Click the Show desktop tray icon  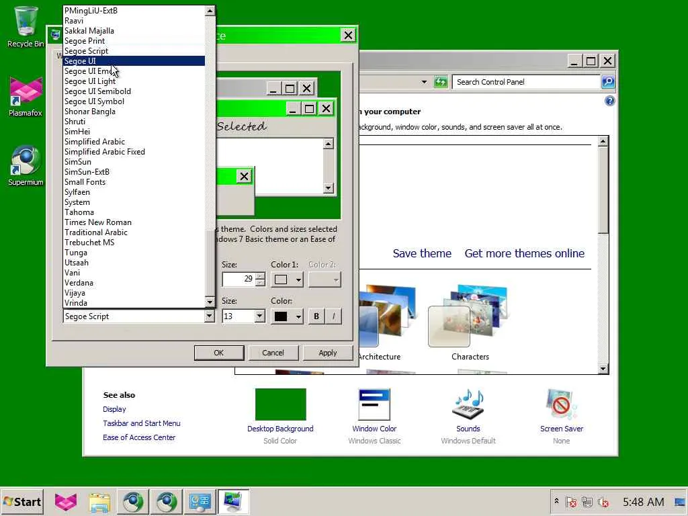click(x=681, y=501)
